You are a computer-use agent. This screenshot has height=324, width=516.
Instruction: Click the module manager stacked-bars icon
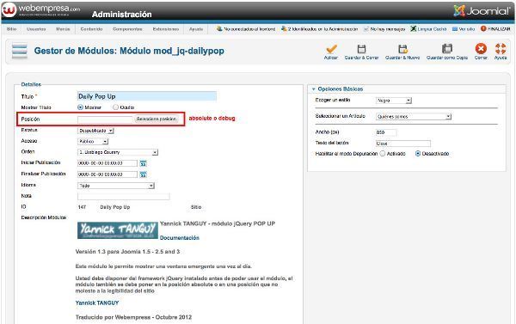[x=20, y=51]
